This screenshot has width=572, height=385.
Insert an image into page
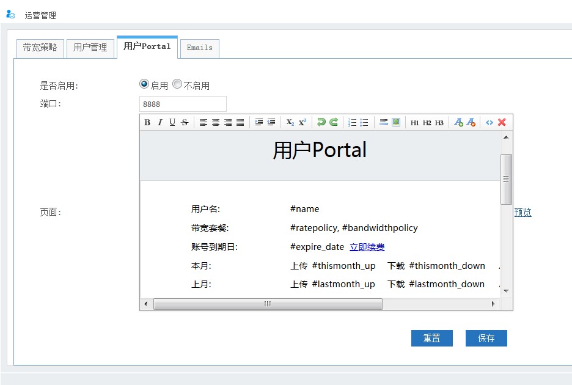point(396,122)
